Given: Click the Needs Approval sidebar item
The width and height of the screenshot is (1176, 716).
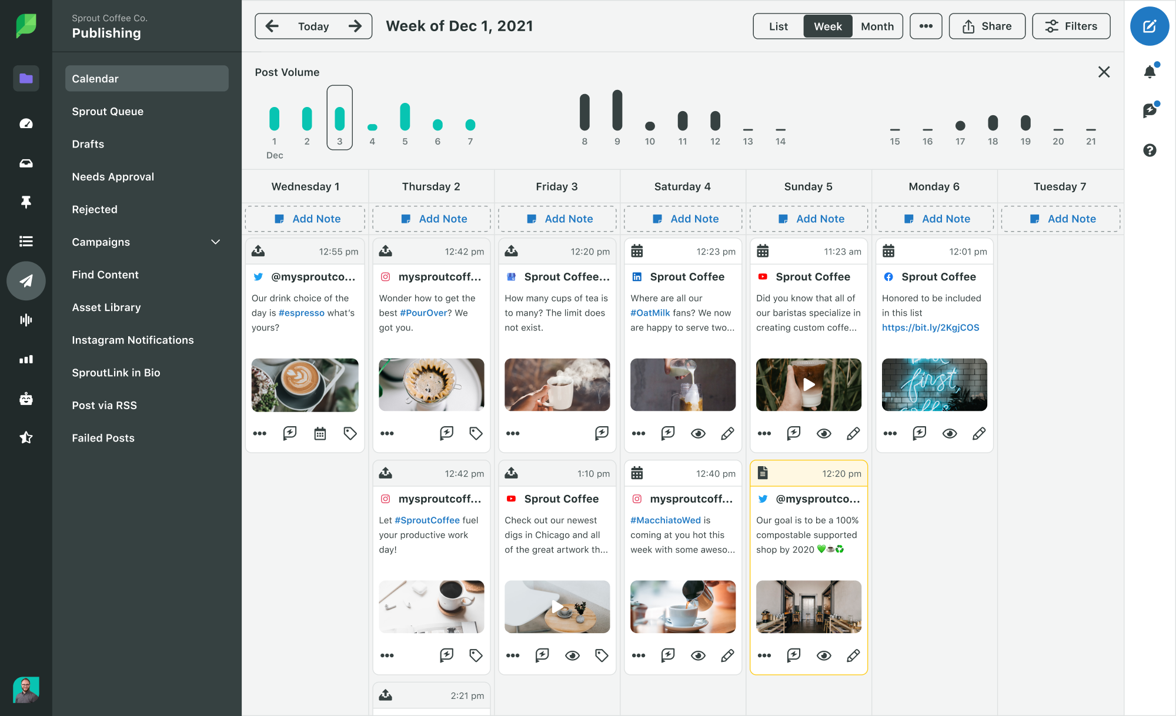Looking at the screenshot, I should 112,176.
